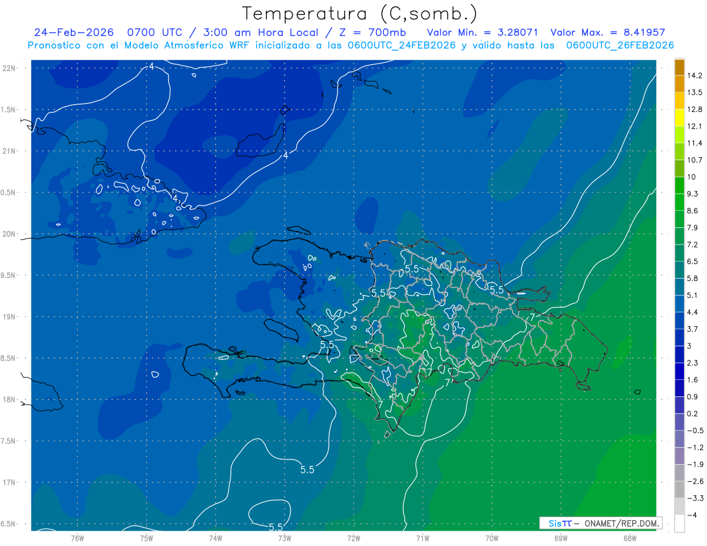Click Valor Max. = 8.41957
Viewport: 707px width, 546px height.
tap(607, 32)
